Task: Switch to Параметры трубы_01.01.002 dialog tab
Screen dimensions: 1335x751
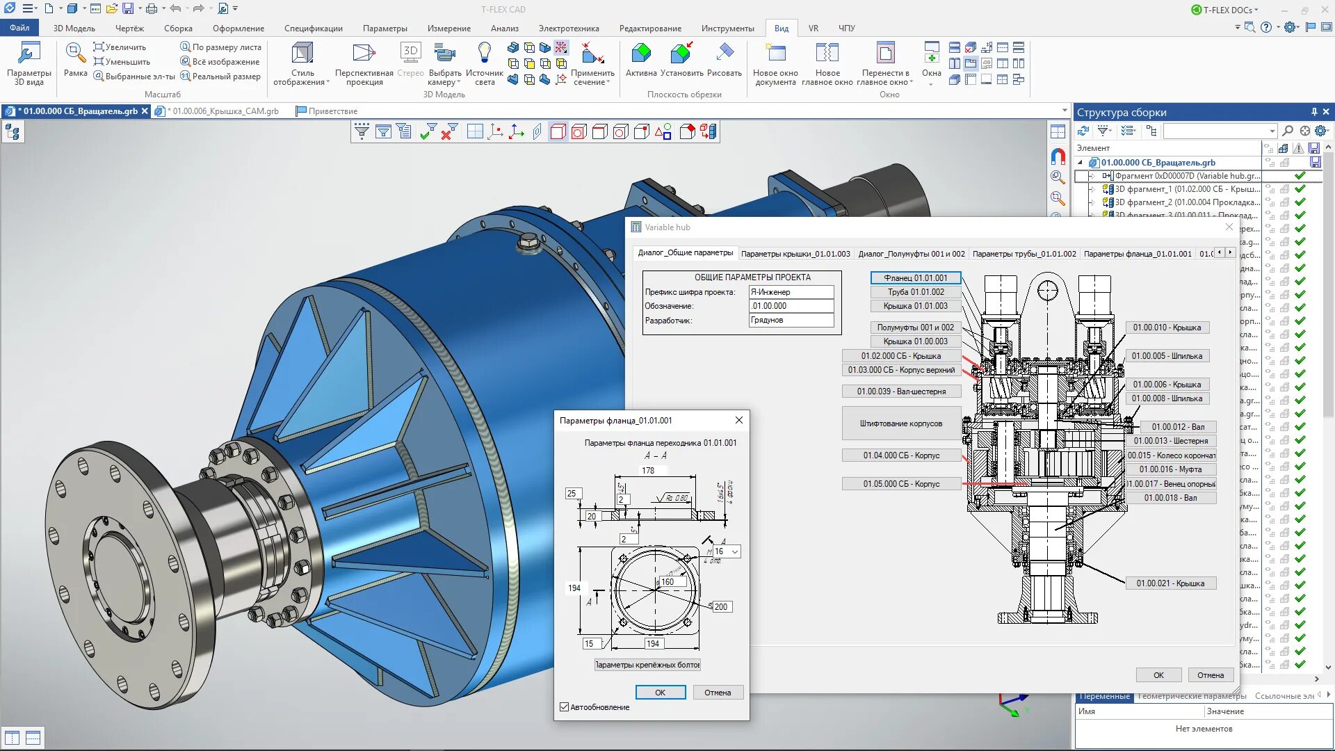Action: click(x=1023, y=254)
